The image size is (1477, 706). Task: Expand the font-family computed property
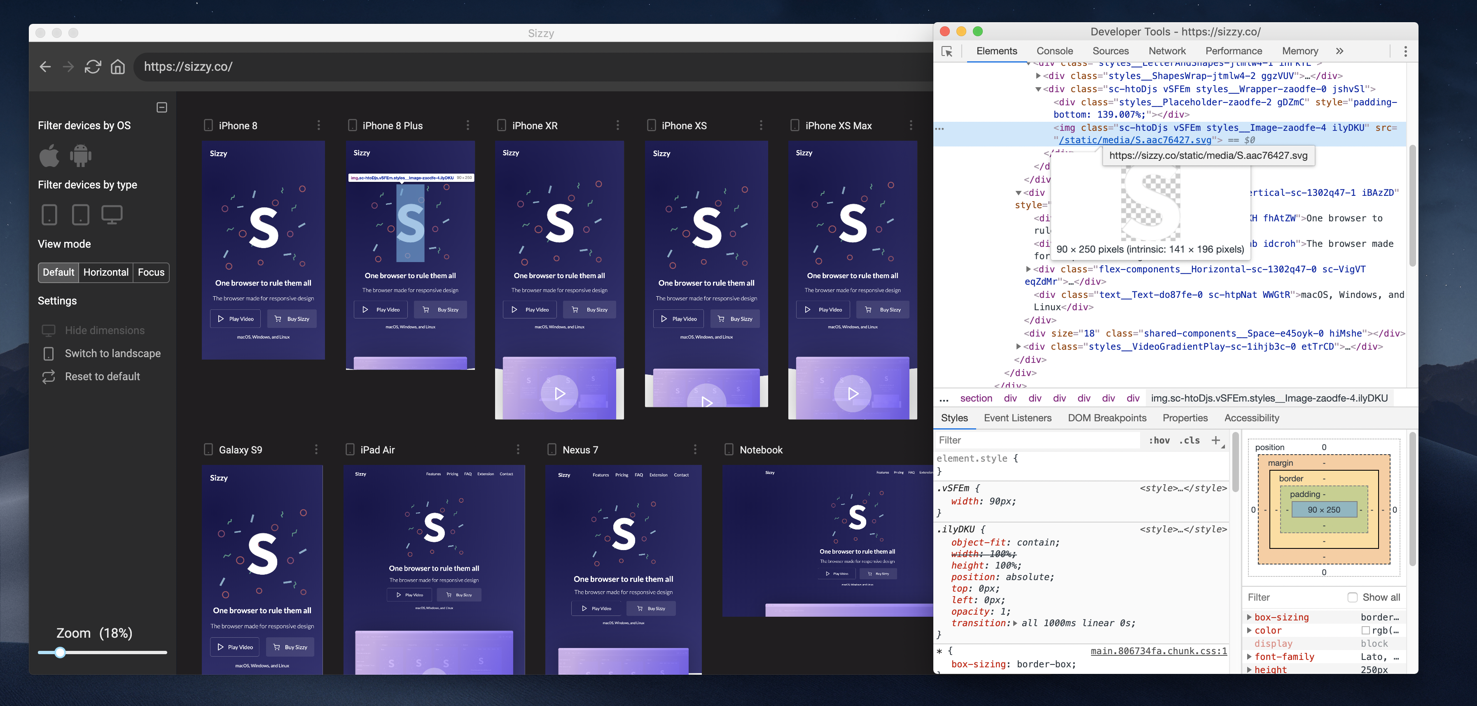(1249, 657)
